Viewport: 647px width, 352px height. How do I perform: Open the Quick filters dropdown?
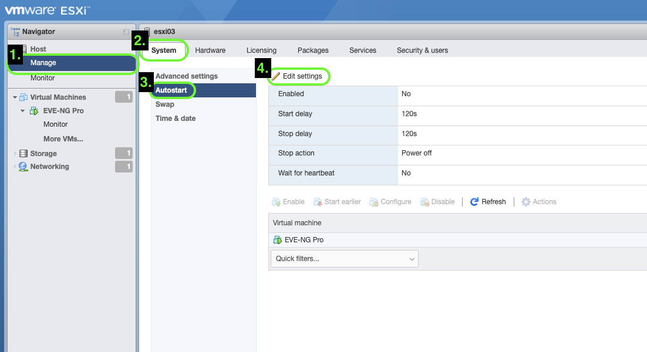pyautogui.click(x=413, y=258)
